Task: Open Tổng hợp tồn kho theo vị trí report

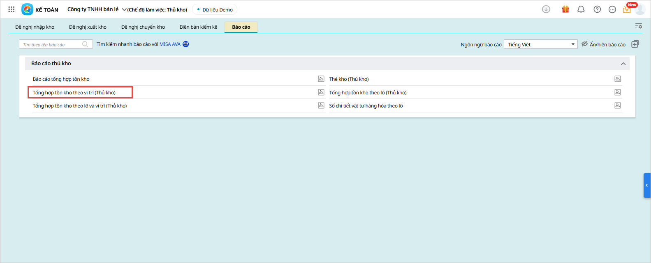Action: (74, 93)
